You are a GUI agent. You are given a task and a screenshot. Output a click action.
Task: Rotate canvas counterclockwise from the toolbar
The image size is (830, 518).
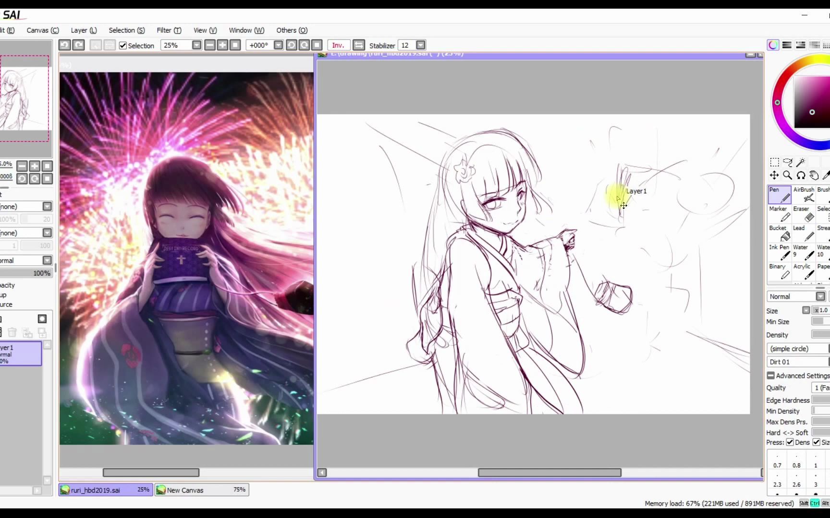[292, 45]
